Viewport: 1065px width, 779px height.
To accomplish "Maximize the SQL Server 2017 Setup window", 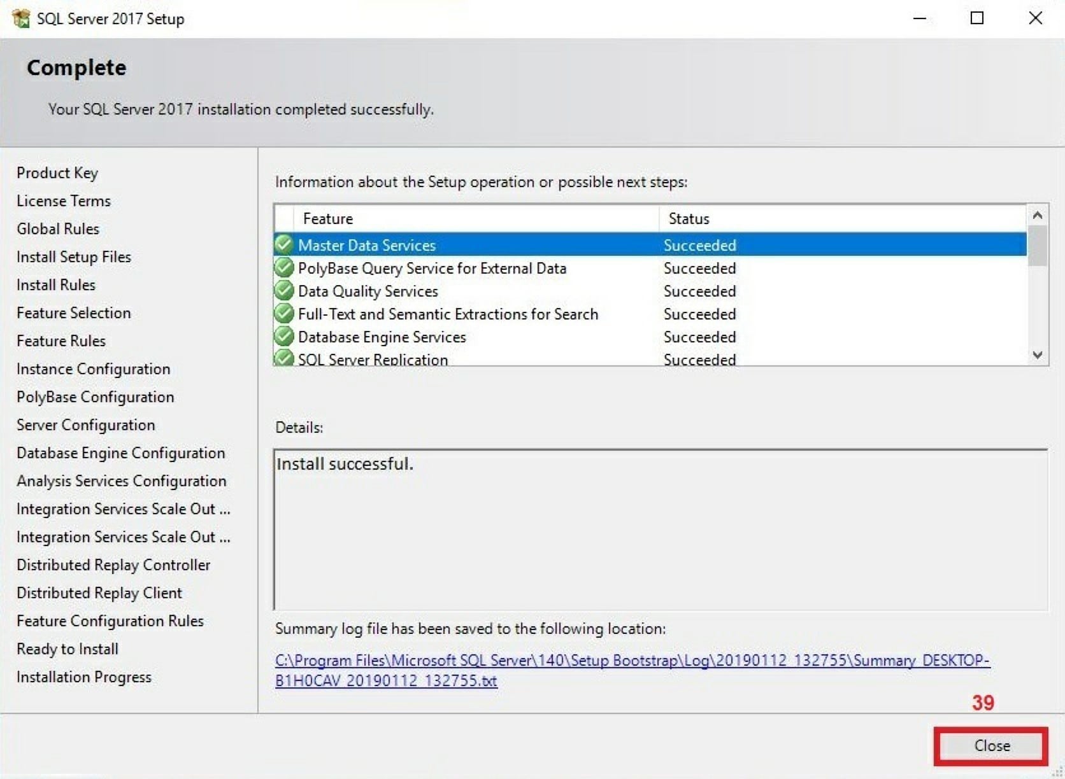I will click(x=976, y=18).
